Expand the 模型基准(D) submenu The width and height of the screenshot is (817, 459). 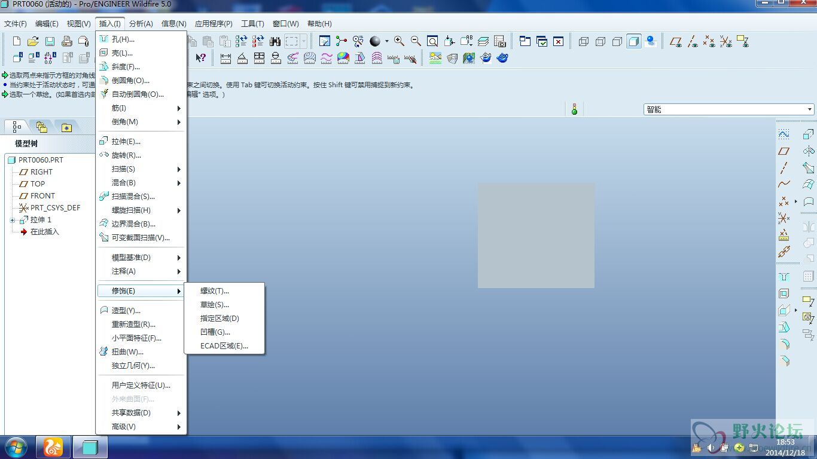(141, 258)
